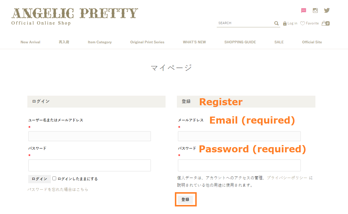The height and width of the screenshot is (214, 348).
Task: Click the search magnifier icon
Action: [276, 23]
